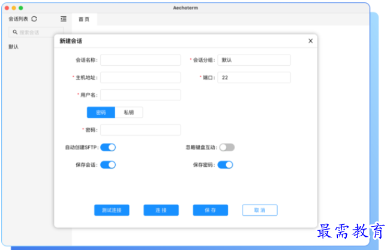The height and width of the screenshot is (250, 390).
Task: Select the 私钥 authentication tab
Action: 129,112
